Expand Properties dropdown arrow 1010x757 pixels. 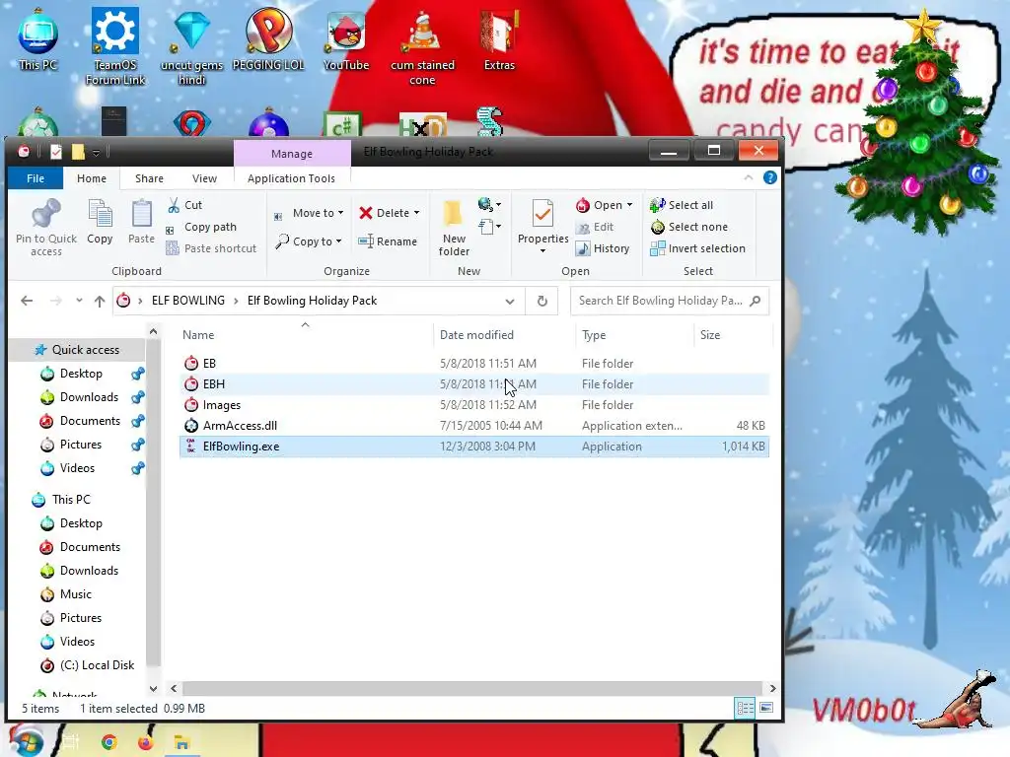[x=542, y=250]
